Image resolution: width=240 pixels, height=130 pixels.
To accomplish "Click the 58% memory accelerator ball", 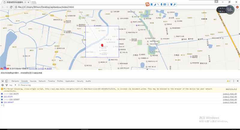I will pos(229,10).
